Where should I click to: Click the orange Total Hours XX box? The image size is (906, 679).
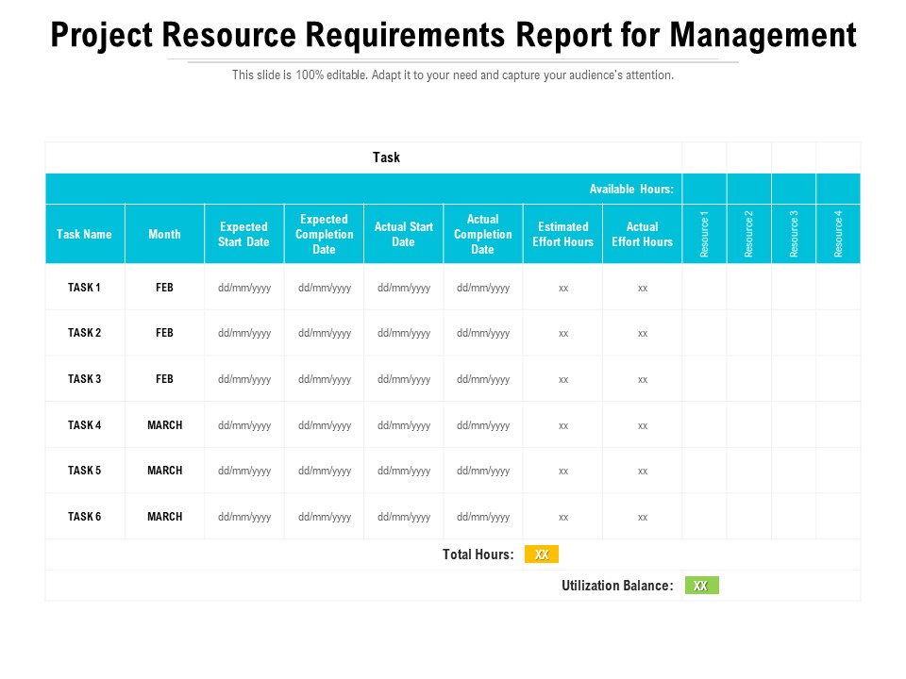point(542,555)
